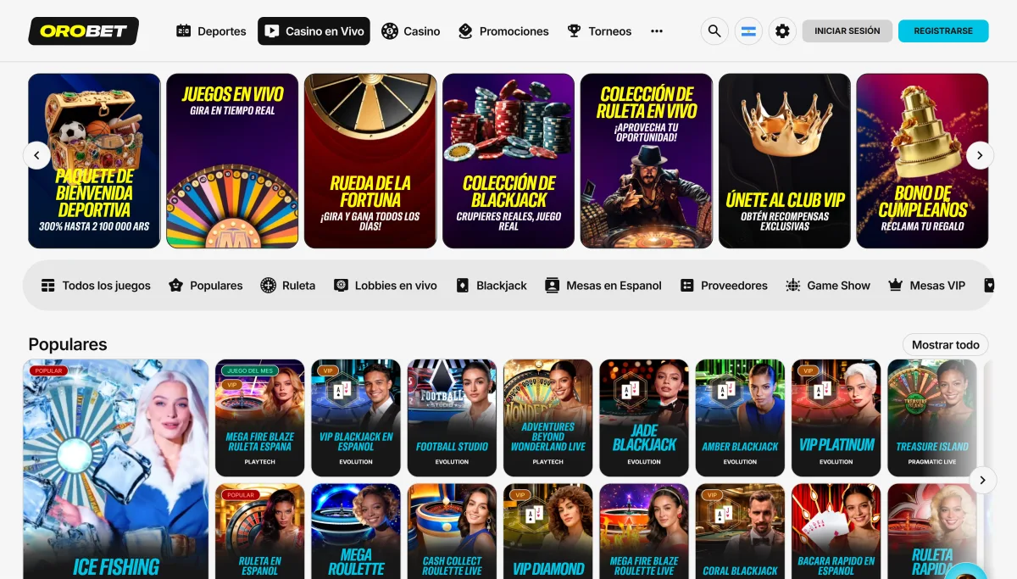Show more Populares games with the arrow
Viewport: 1017px width, 579px height.
[x=982, y=480]
